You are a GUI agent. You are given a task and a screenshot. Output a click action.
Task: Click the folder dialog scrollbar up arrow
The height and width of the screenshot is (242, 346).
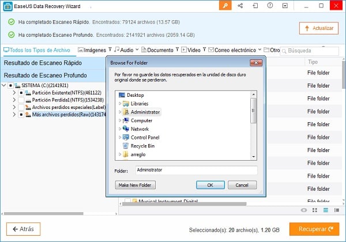[x=254, y=94]
